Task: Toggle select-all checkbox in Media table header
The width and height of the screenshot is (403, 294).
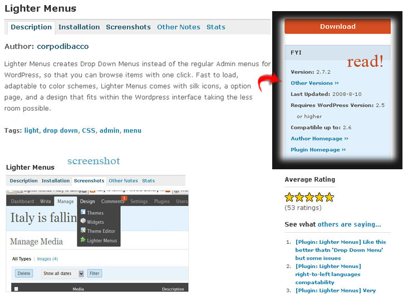Action: click(16, 289)
